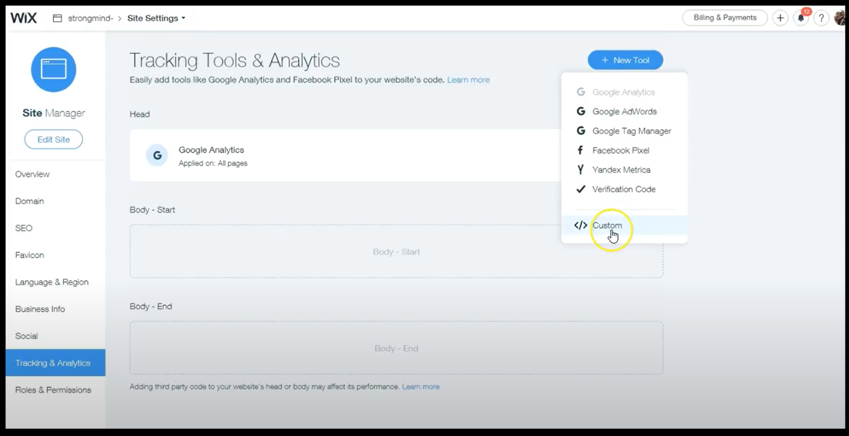The width and height of the screenshot is (849, 436).
Task: Expand the Site Settings dropdown
Action: coord(156,18)
